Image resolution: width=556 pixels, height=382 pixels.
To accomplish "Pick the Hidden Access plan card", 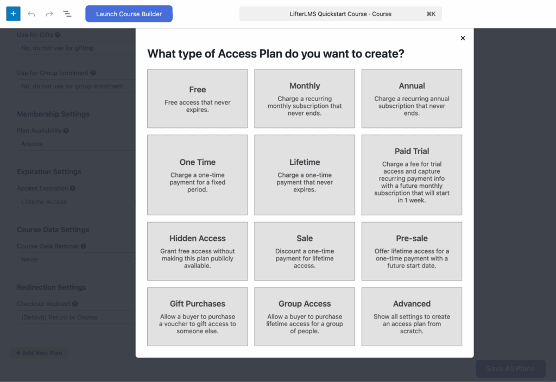I will [x=198, y=251].
